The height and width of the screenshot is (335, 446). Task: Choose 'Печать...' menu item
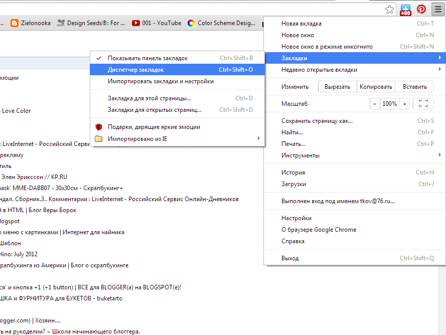(354, 144)
